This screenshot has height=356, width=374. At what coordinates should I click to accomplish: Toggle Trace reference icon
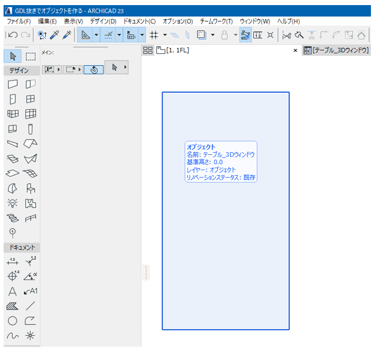(202, 35)
